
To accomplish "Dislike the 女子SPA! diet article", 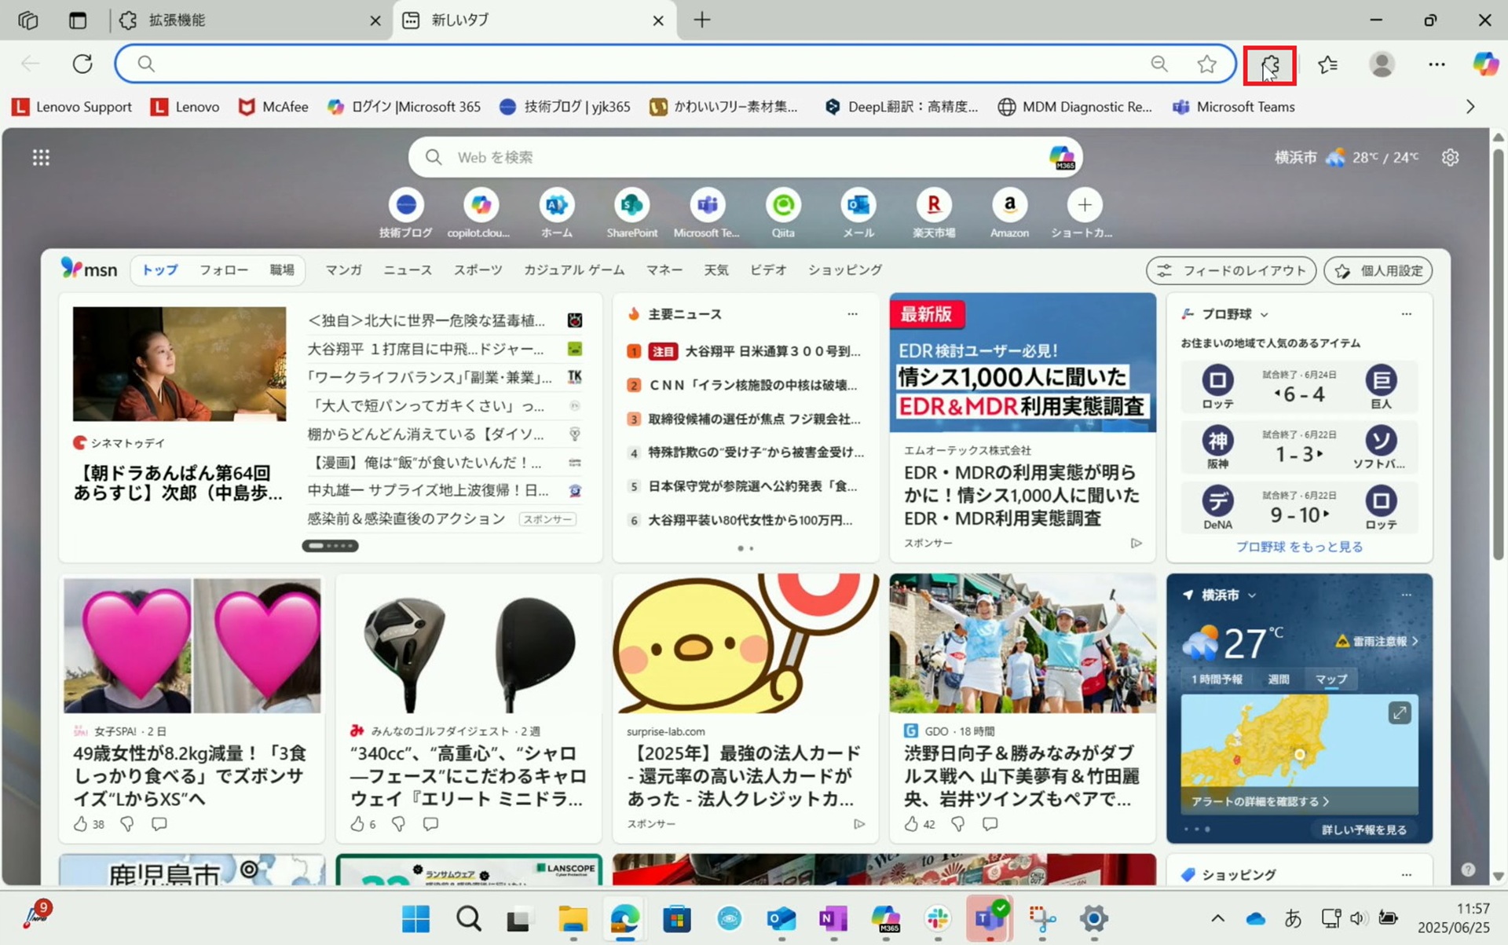I will pyautogui.click(x=127, y=823).
